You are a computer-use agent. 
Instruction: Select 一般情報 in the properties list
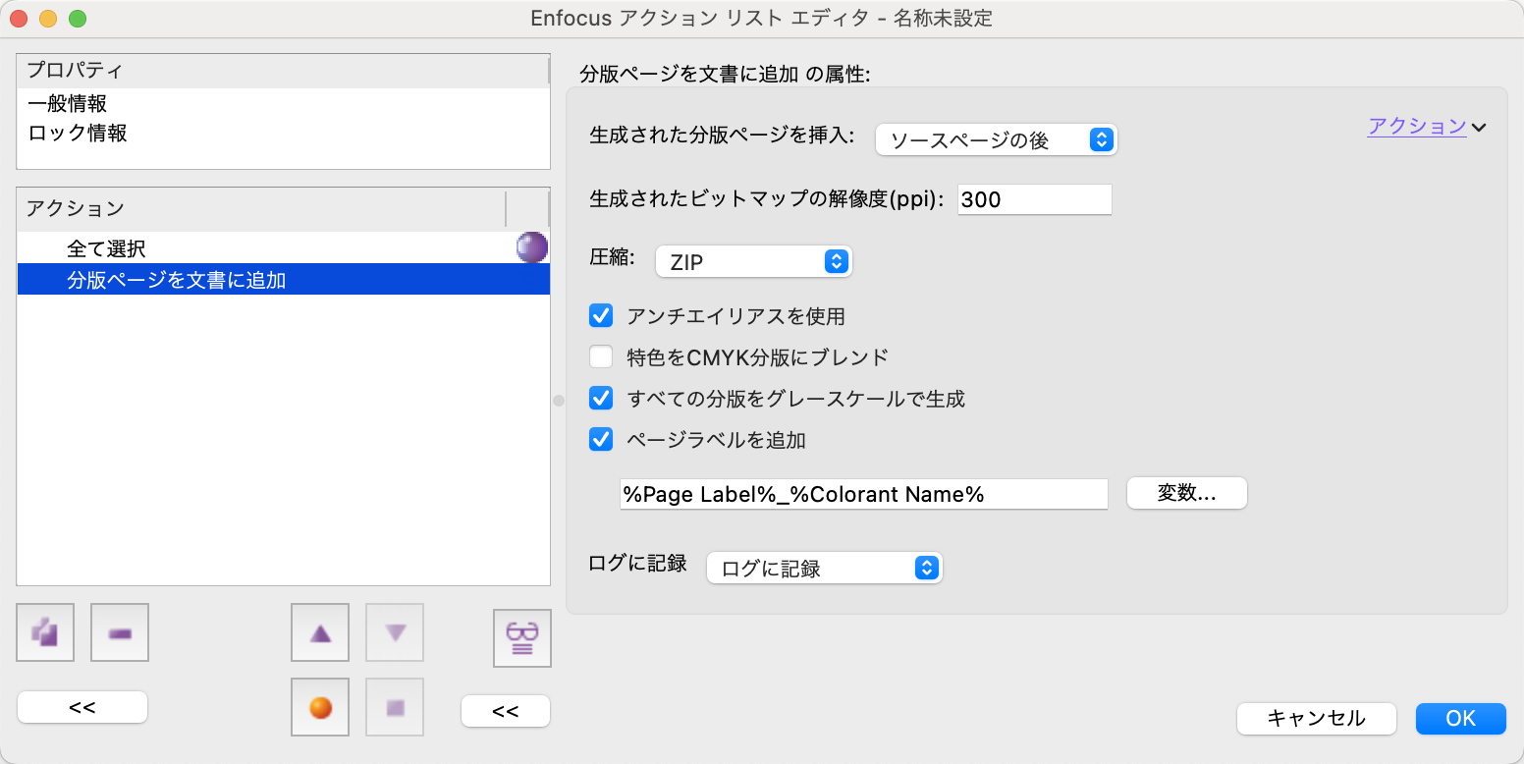pyautogui.click(x=283, y=103)
